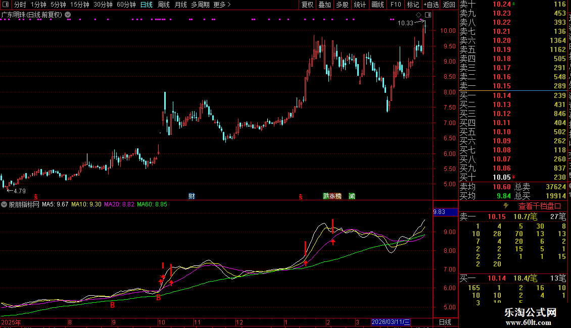This screenshot has height=328, width=571.
Task: Click the red $ marker near 4.79 low
Action: 36,196
